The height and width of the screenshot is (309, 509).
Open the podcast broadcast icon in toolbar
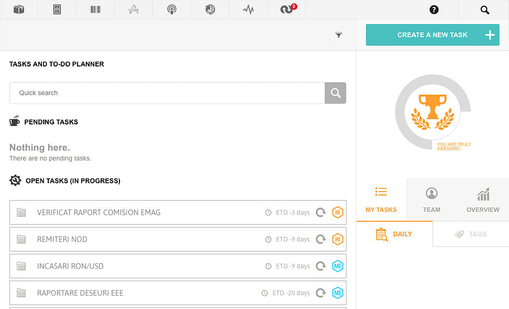click(x=172, y=10)
